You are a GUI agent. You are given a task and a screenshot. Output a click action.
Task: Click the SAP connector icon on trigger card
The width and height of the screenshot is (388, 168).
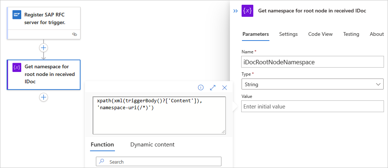(17, 15)
